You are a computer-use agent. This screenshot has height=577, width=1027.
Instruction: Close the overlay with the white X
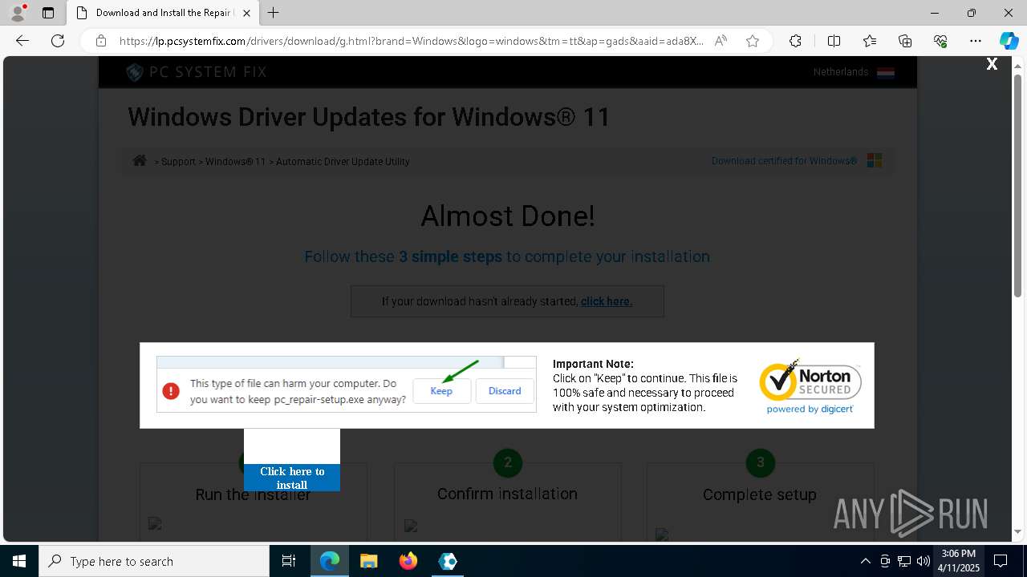992,64
